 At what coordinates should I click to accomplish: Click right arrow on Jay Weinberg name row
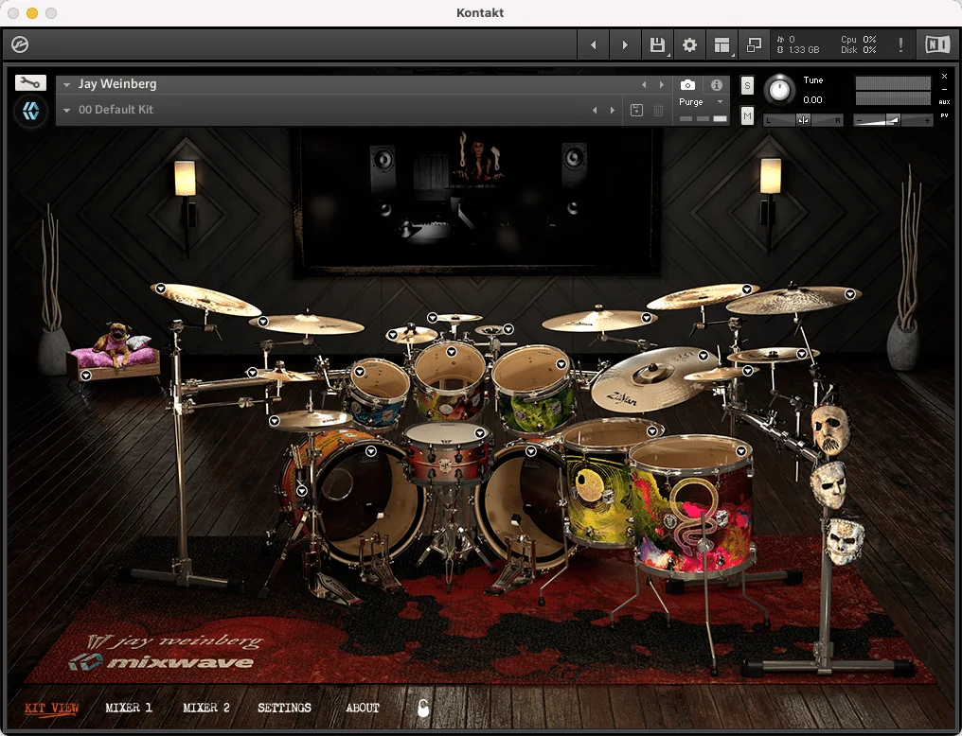(661, 84)
